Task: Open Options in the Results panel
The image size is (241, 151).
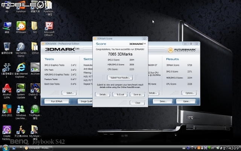Action: 189,93
